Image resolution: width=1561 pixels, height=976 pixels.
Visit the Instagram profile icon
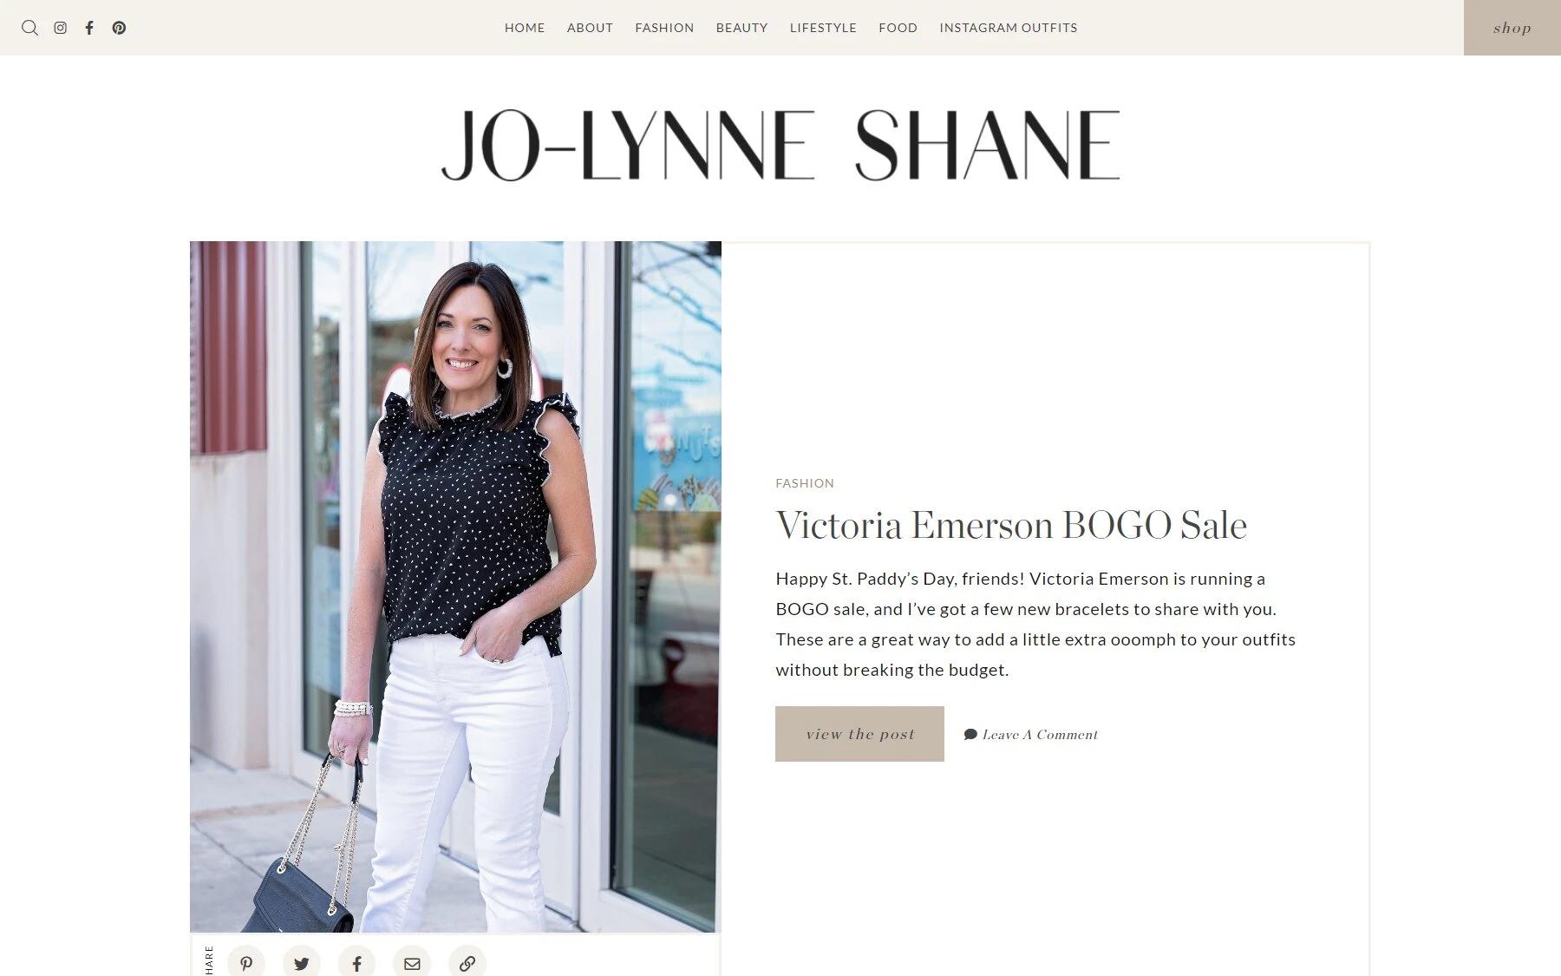pos(60,28)
